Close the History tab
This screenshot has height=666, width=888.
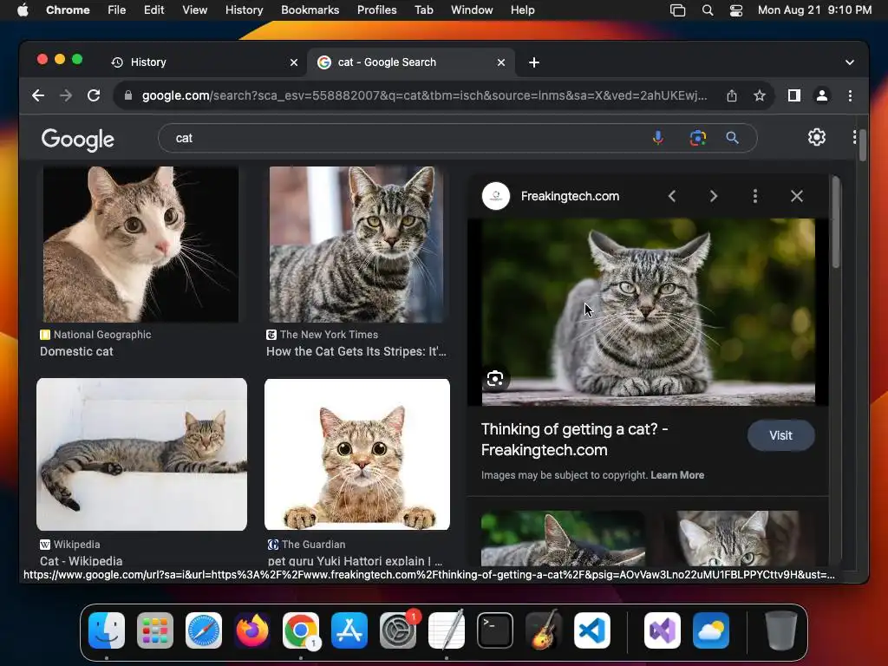[294, 62]
